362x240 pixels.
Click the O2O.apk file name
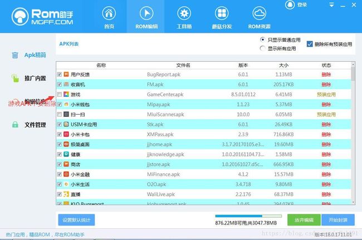tap(156, 184)
